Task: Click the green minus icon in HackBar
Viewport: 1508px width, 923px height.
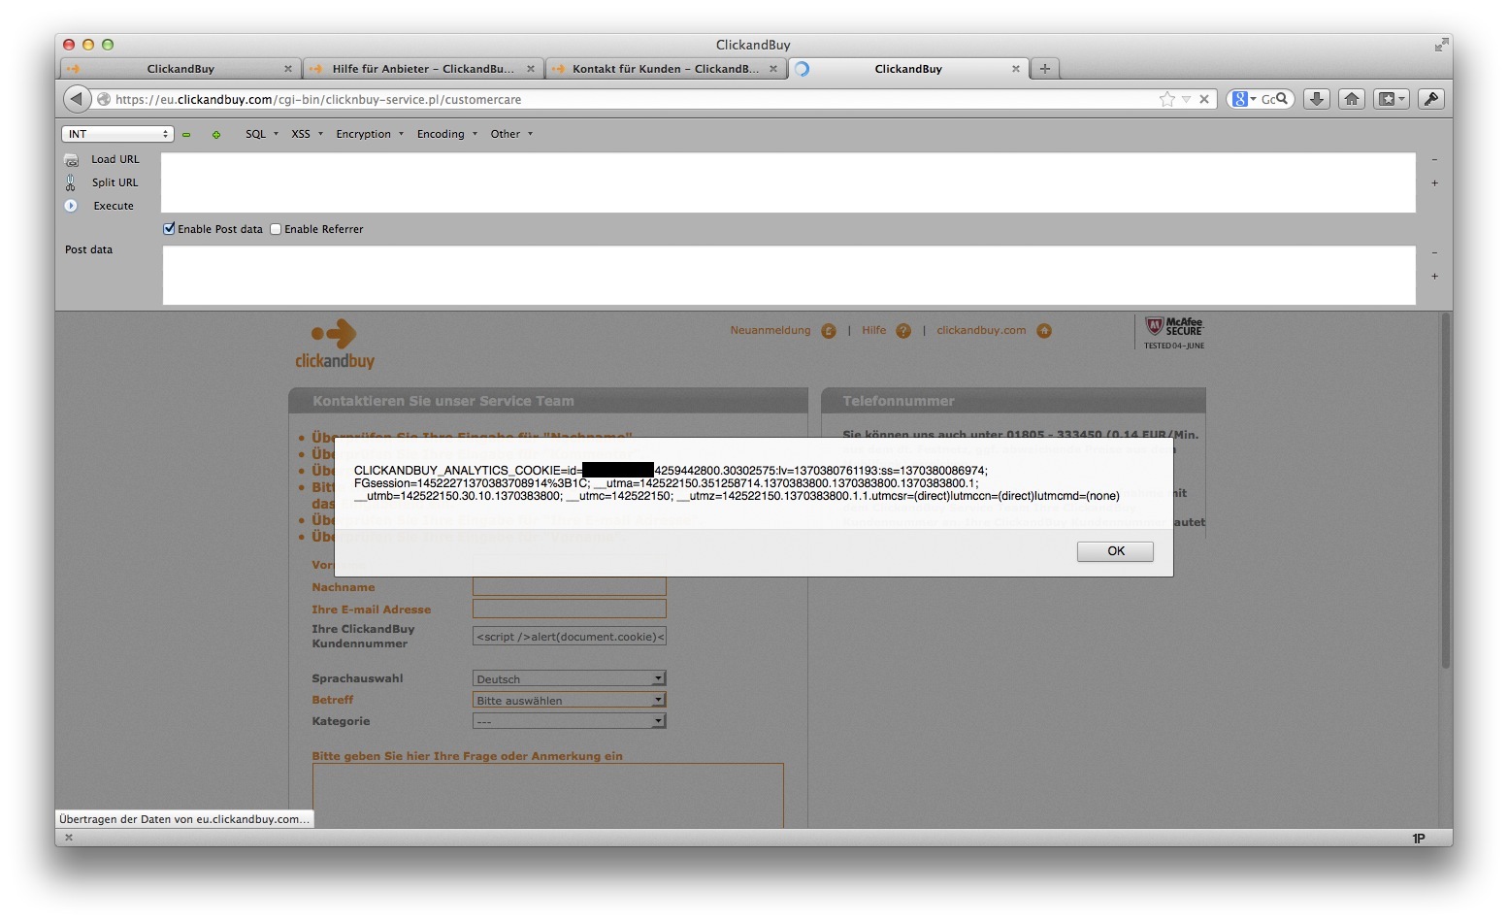Action: (x=186, y=135)
